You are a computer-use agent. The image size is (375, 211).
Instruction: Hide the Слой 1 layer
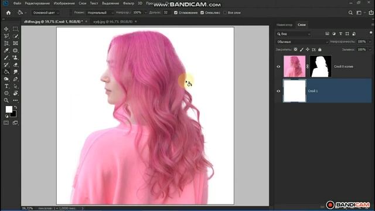278,91
